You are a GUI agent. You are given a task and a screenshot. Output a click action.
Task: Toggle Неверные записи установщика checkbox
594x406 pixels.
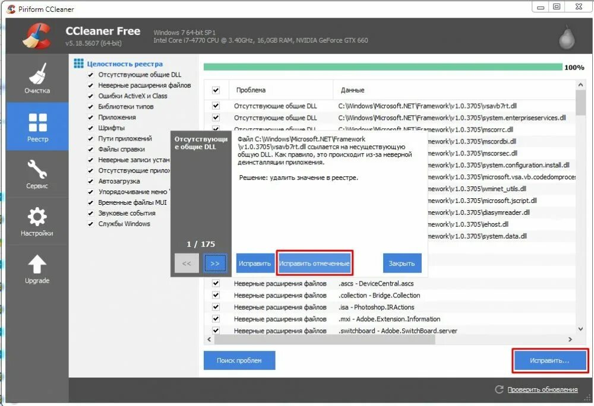pos(90,160)
